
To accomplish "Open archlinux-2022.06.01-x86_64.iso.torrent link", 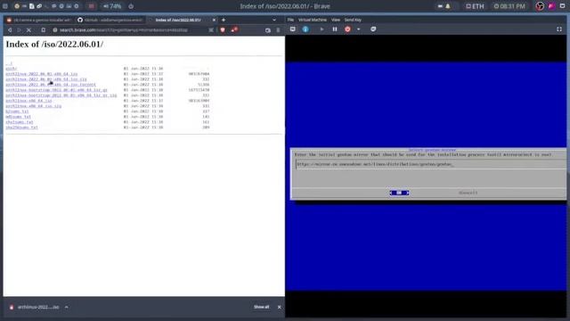I will pos(51,85).
